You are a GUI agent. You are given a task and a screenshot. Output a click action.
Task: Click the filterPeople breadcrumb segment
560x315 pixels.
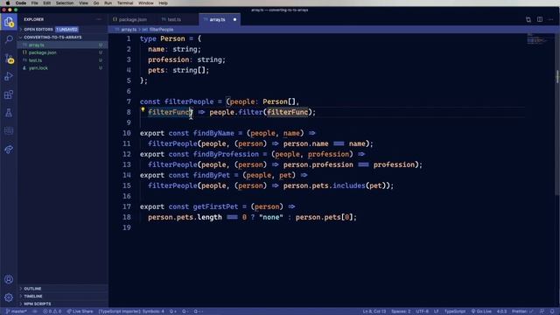[x=161, y=30]
